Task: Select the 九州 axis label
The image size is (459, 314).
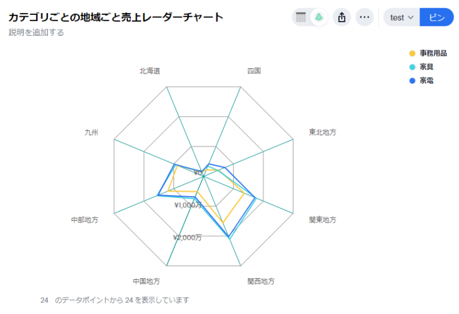Action: [91, 132]
